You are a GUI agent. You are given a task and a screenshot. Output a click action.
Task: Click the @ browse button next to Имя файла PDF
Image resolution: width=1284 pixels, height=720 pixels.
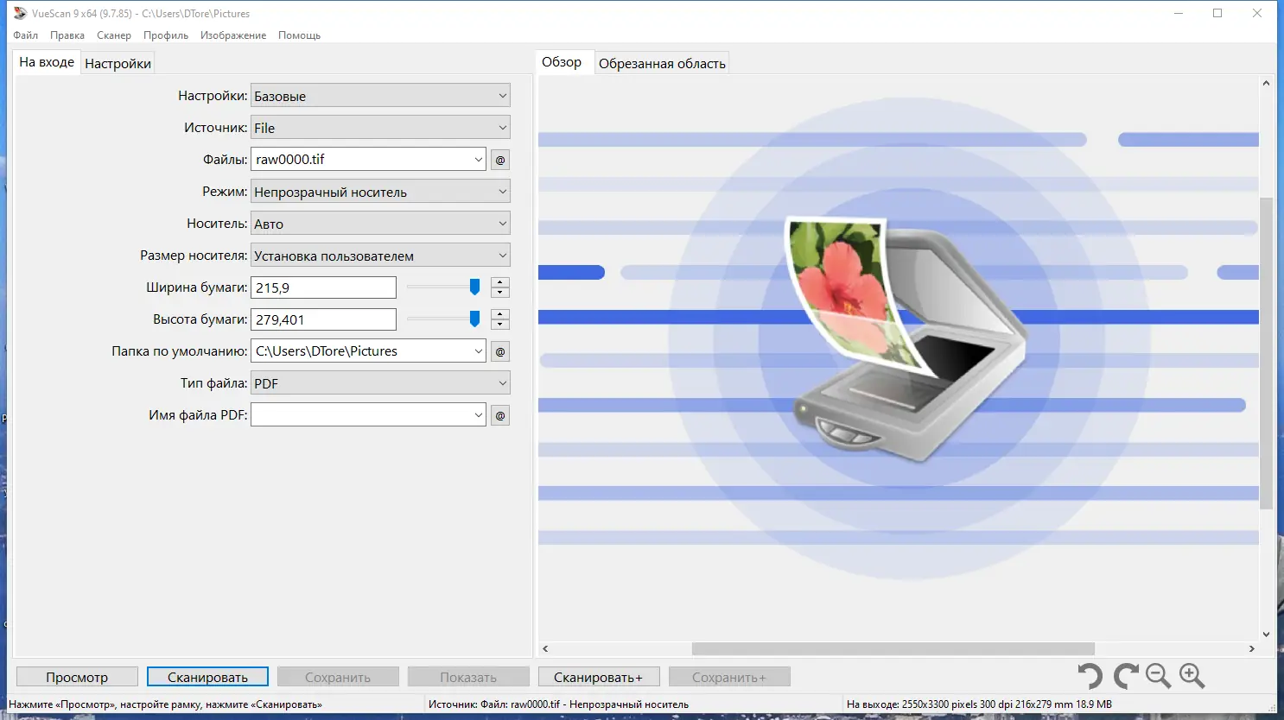[500, 415]
